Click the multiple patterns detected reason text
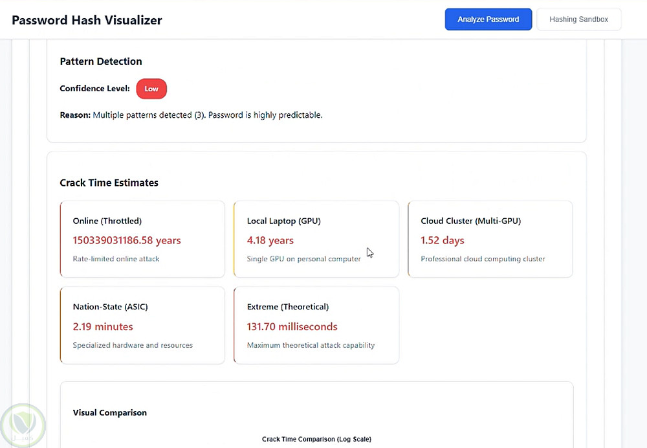The height and width of the screenshot is (448, 647). pos(207,115)
